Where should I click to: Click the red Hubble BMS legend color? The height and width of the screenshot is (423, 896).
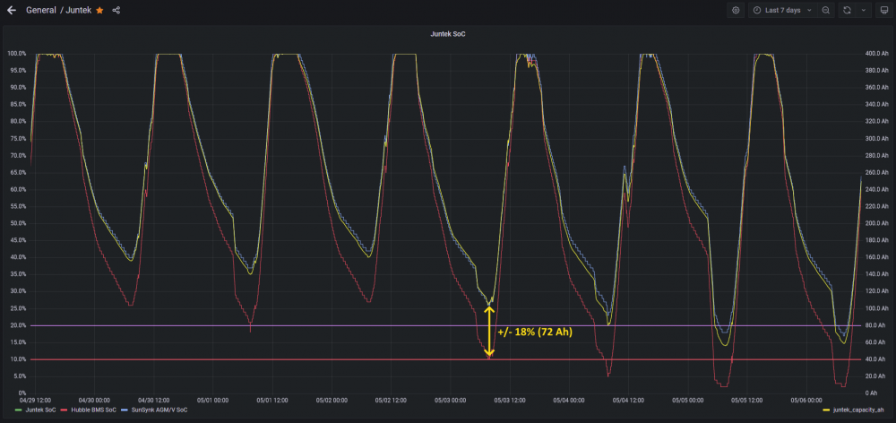pyautogui.click(x=65, y=410)
